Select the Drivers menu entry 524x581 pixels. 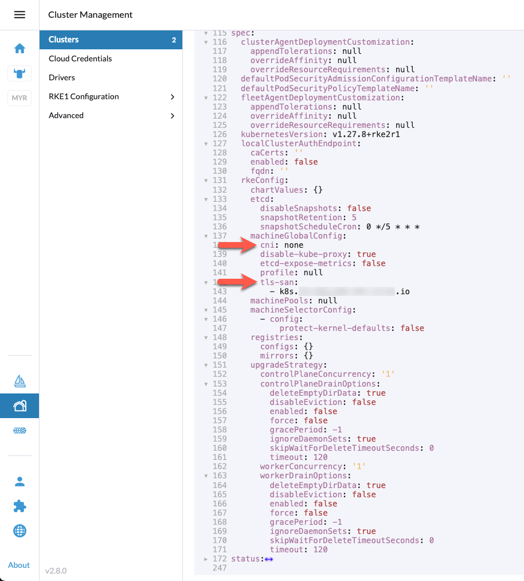click(x=61, y=77)
